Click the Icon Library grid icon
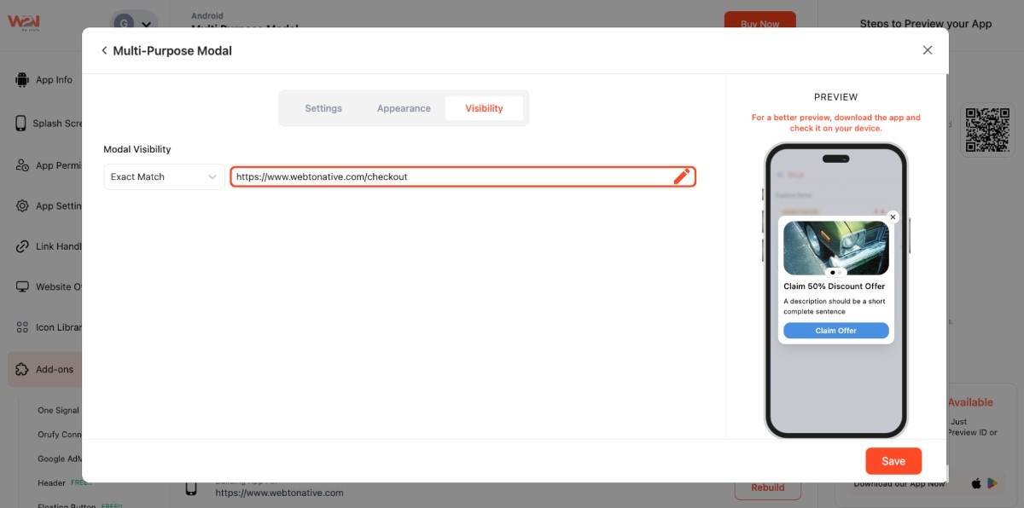 click(x=21, y=327)
